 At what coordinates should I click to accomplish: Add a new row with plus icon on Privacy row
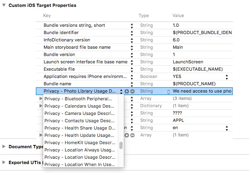click(x=127, y=91)
